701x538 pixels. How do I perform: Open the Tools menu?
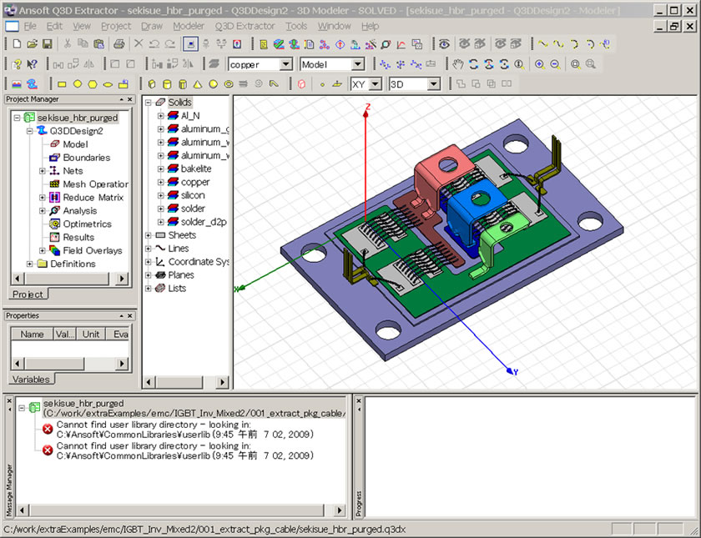click(x=296, y=27)
